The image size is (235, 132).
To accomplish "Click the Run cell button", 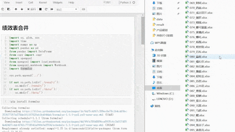I will point(32,9).
